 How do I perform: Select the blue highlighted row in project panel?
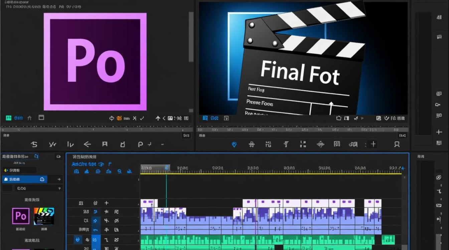25,179
